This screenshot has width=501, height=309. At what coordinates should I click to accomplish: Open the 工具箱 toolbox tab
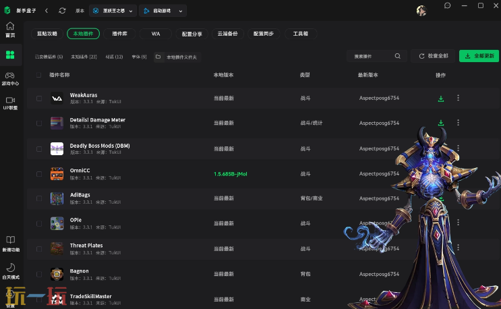pos(300,34)
